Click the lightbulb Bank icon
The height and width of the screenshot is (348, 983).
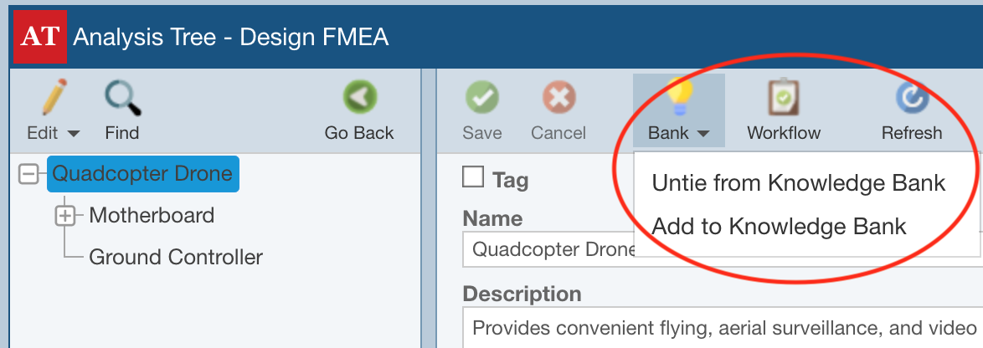tap(679, 97)
